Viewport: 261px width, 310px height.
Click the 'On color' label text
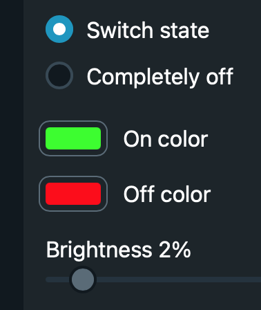(166, 139)
